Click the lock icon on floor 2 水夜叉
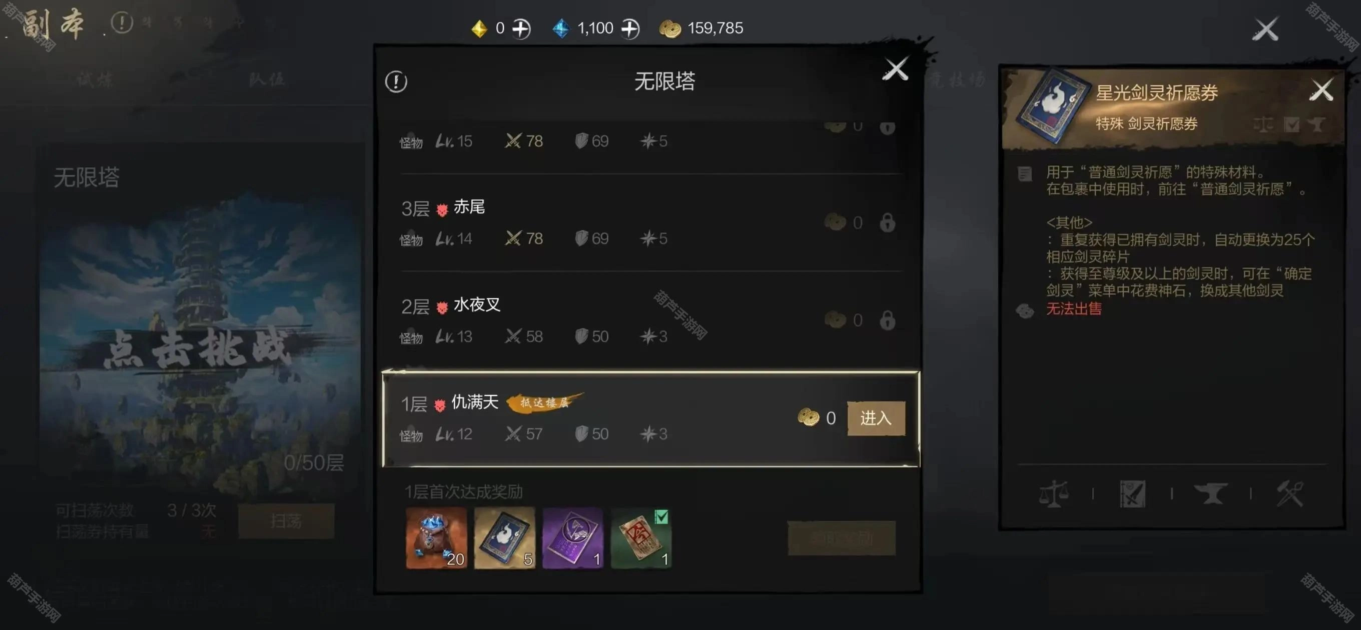Screen dimensions: 1361x630 [888, 320]
